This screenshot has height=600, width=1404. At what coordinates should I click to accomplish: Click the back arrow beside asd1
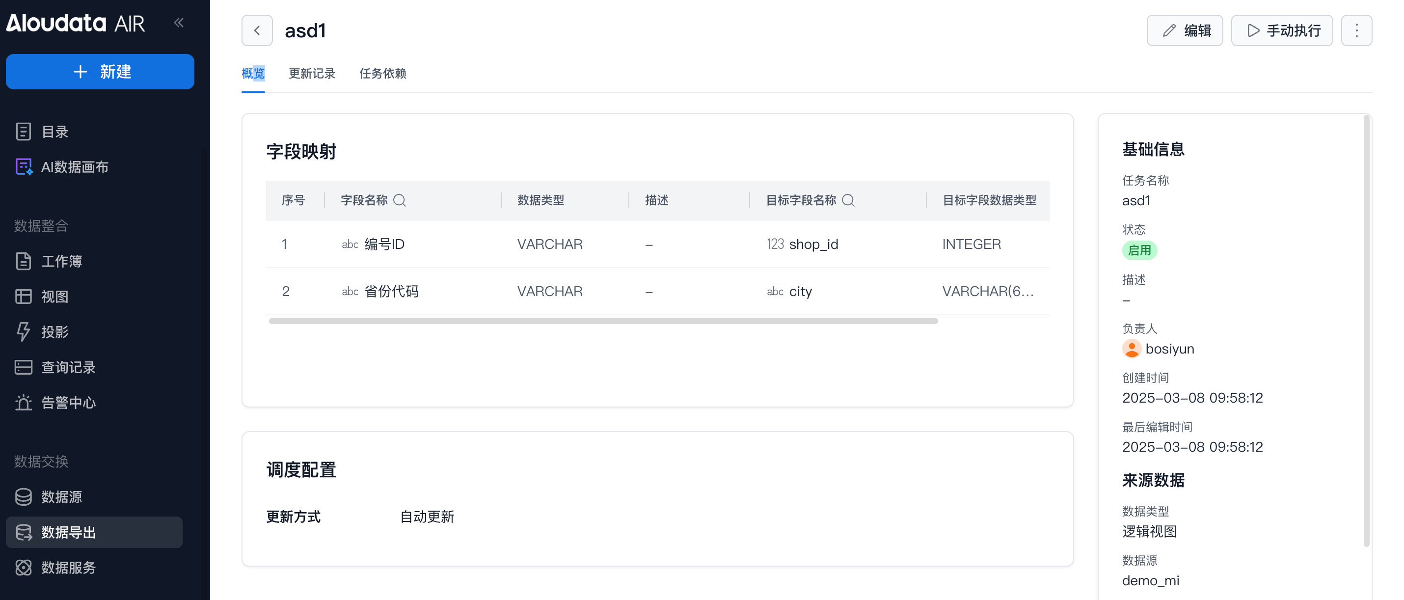pyautogui.click(x=257, y=30)
